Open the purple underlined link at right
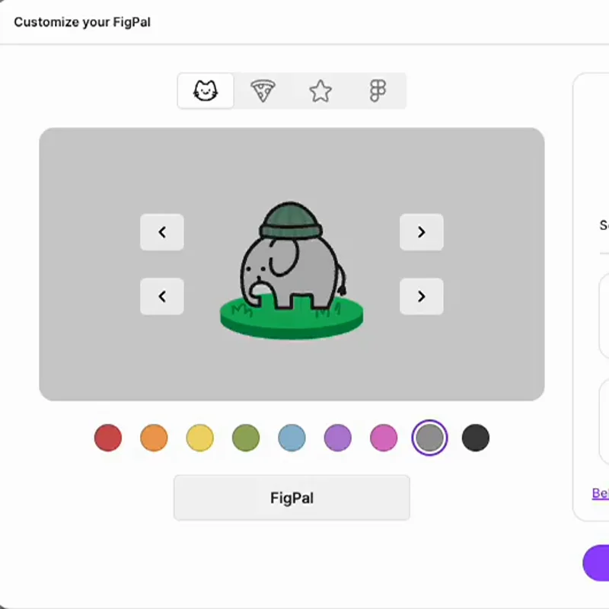This screenshot has height=609, width=609. [601, 493]
